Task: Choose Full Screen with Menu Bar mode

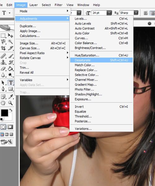Action: pyautogui.click(x=7, y=134)
